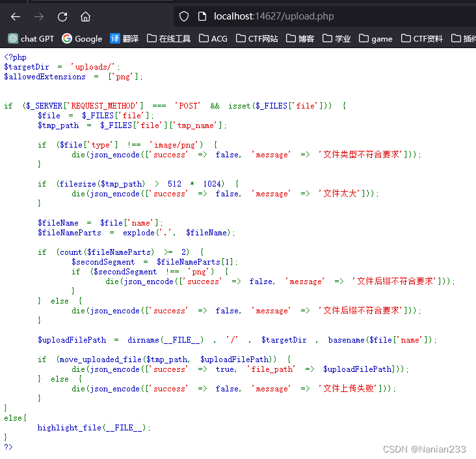Click the '$targetDir' variable text
The image size is (476, 459).
point(27,67)
